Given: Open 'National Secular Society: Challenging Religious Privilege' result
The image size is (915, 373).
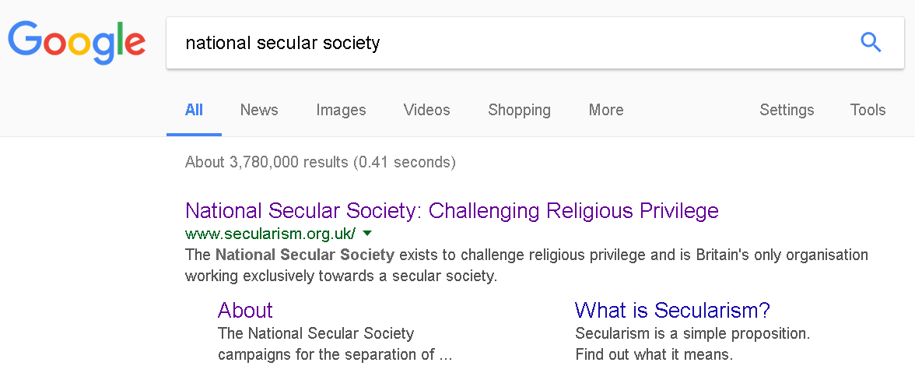Looking at the screenshot, I should (451, 210).
